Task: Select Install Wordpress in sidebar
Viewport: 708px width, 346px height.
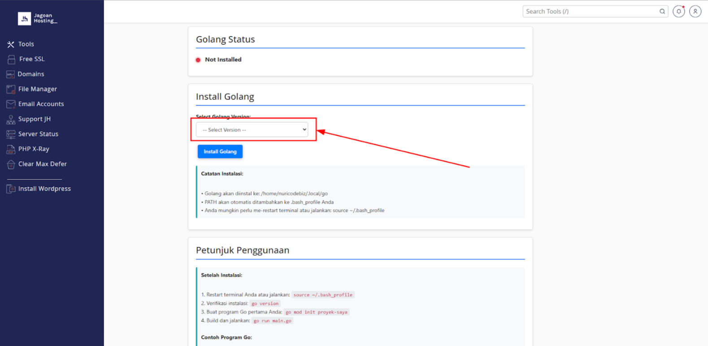Action: (x=44, y=189)
